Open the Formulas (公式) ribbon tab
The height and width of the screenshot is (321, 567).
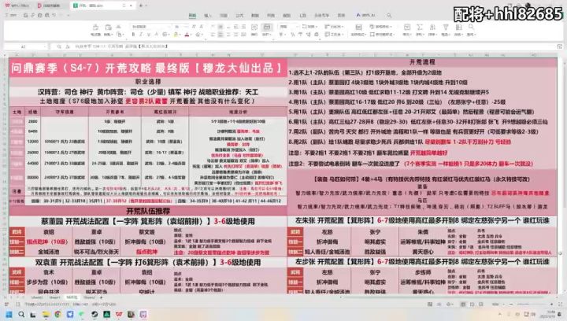239,16
